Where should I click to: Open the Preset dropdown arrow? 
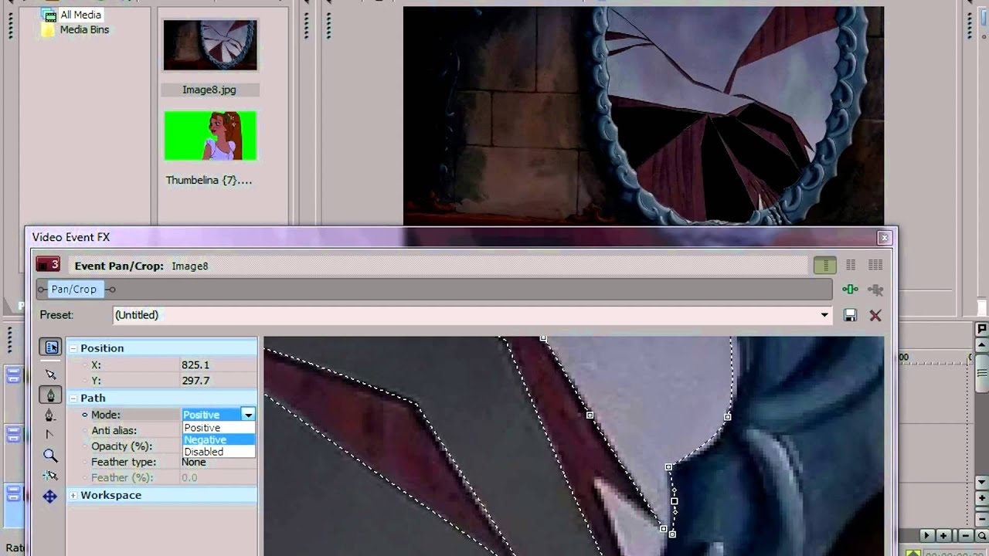[x=824, y=315]
